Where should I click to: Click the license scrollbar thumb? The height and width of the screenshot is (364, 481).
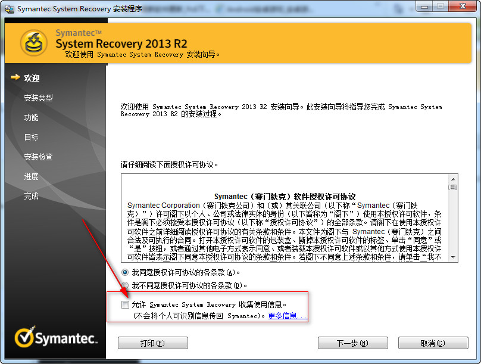(453, 187)
